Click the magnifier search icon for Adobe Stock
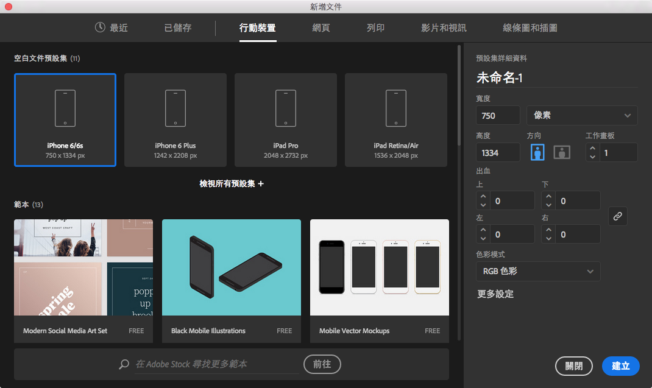 [x=124, y=364]
